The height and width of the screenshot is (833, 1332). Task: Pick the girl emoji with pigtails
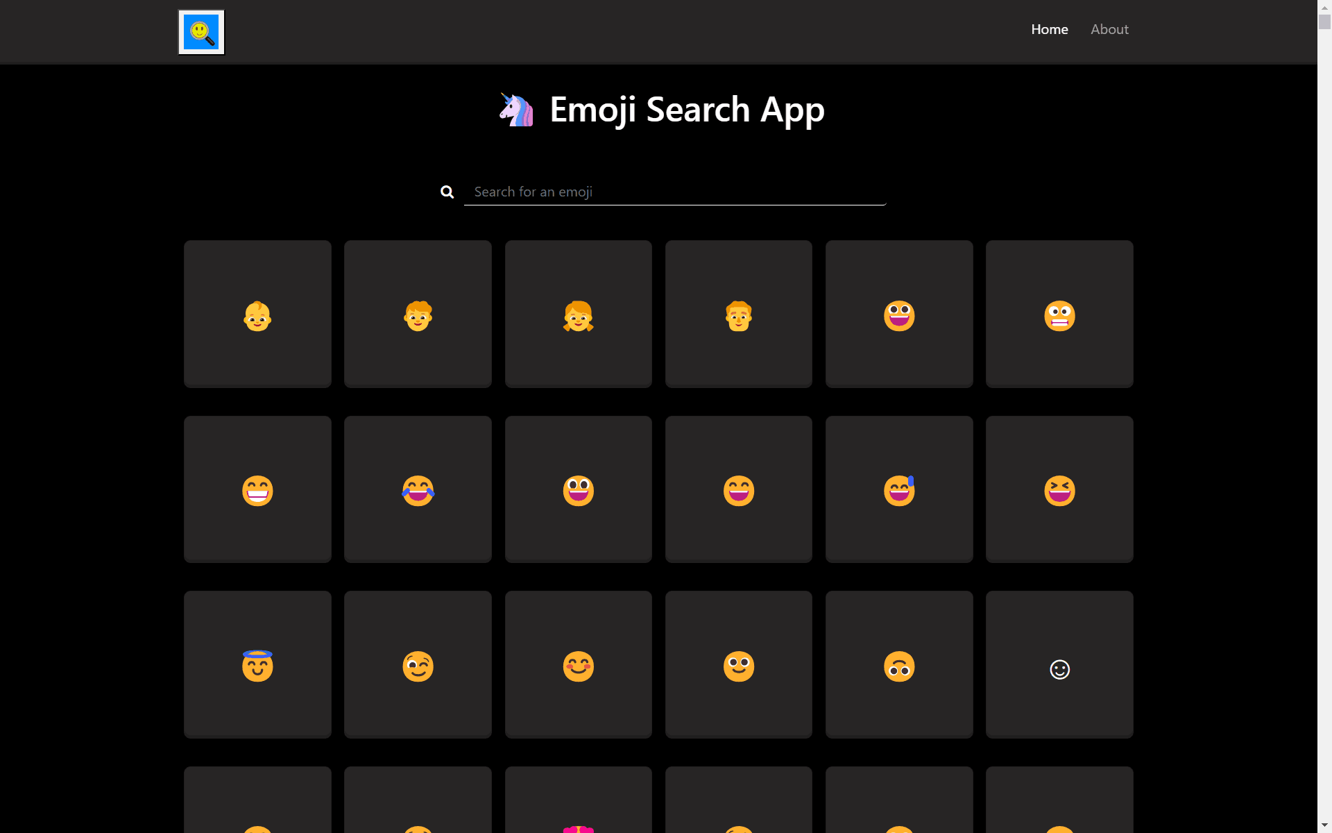click(579, 314)
